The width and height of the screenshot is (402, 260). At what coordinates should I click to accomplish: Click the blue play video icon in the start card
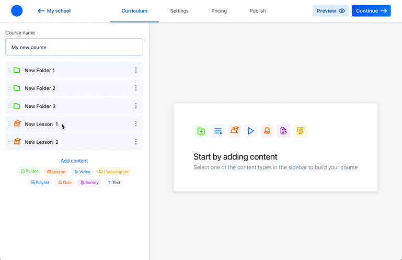pos(251,131)
